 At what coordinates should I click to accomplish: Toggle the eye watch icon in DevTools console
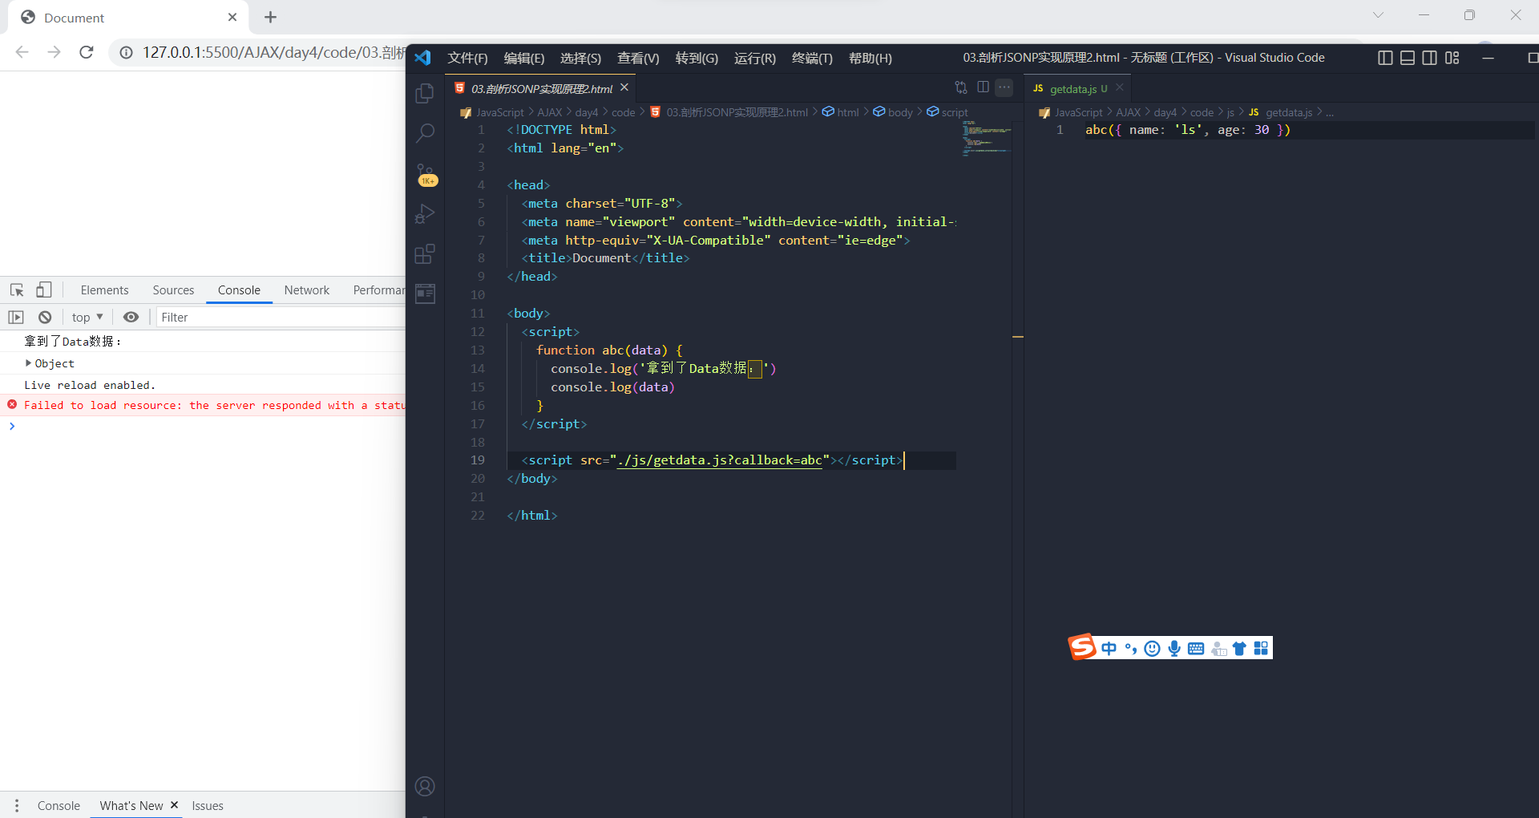coord(131,317)
